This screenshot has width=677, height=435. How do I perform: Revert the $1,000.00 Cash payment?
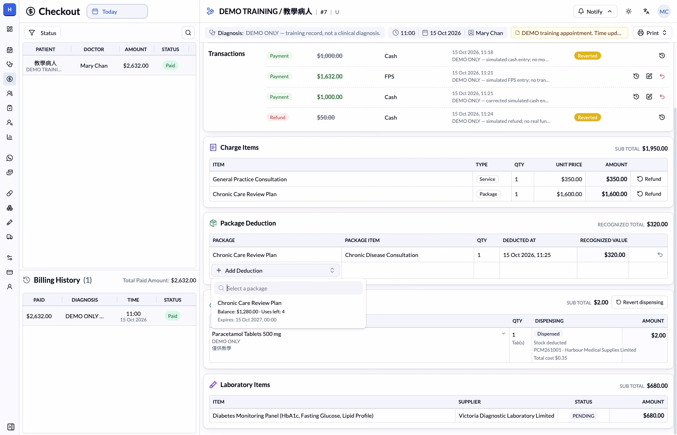pyautogui.click(x=662, y=97)
